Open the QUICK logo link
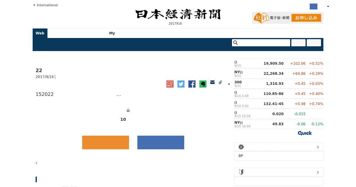Viewport: 356px width, 187px height. [305, 133]
